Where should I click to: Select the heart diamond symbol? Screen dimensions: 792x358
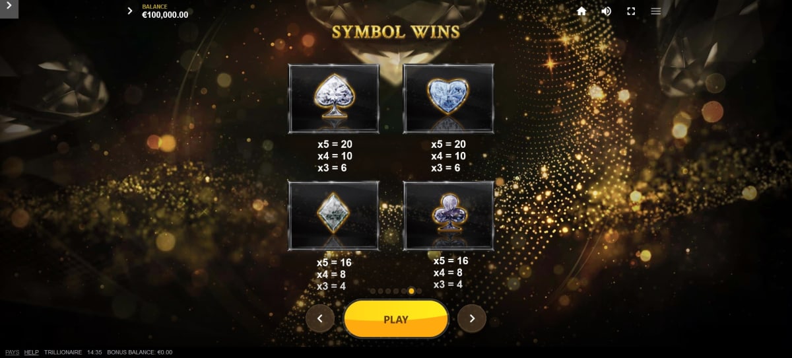point(449,98)
